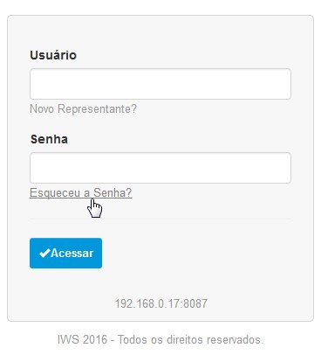Click the IWS 2016 copyright footer text
321x355 pixels.
pos(160,339)
